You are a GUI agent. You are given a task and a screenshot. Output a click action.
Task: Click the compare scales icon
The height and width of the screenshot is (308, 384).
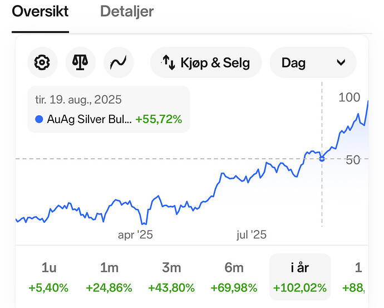pyautogui.click(x=81, y=62)
